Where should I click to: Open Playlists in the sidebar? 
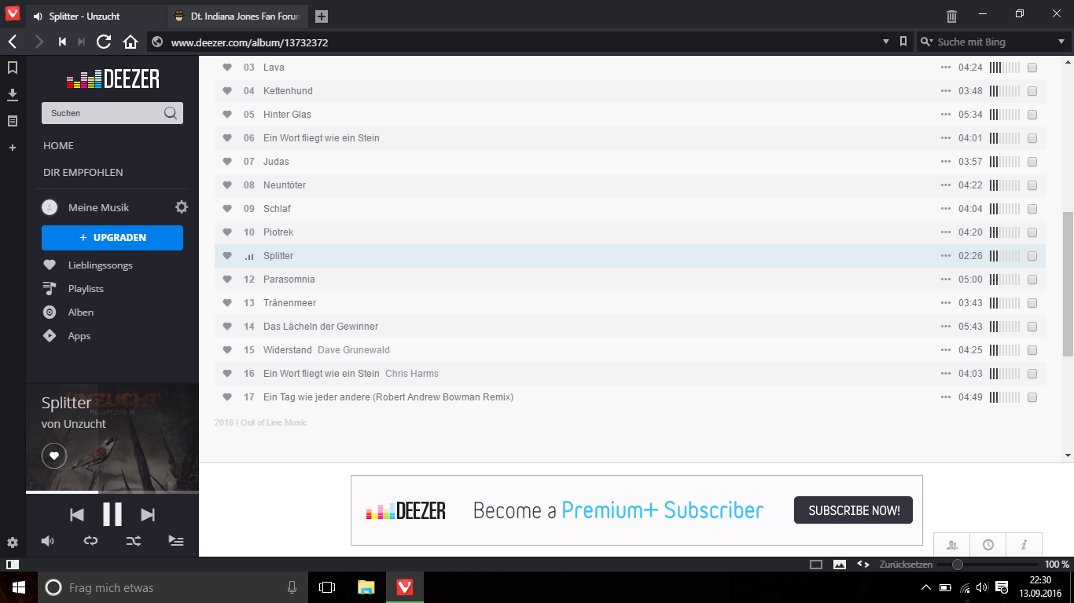[x=86, y=289]
